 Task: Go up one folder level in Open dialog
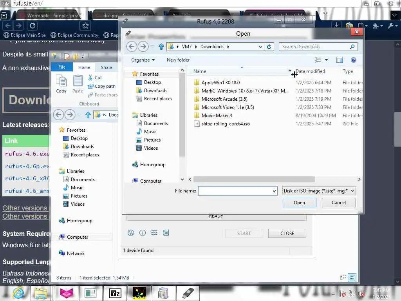click(x=161, y=47)
